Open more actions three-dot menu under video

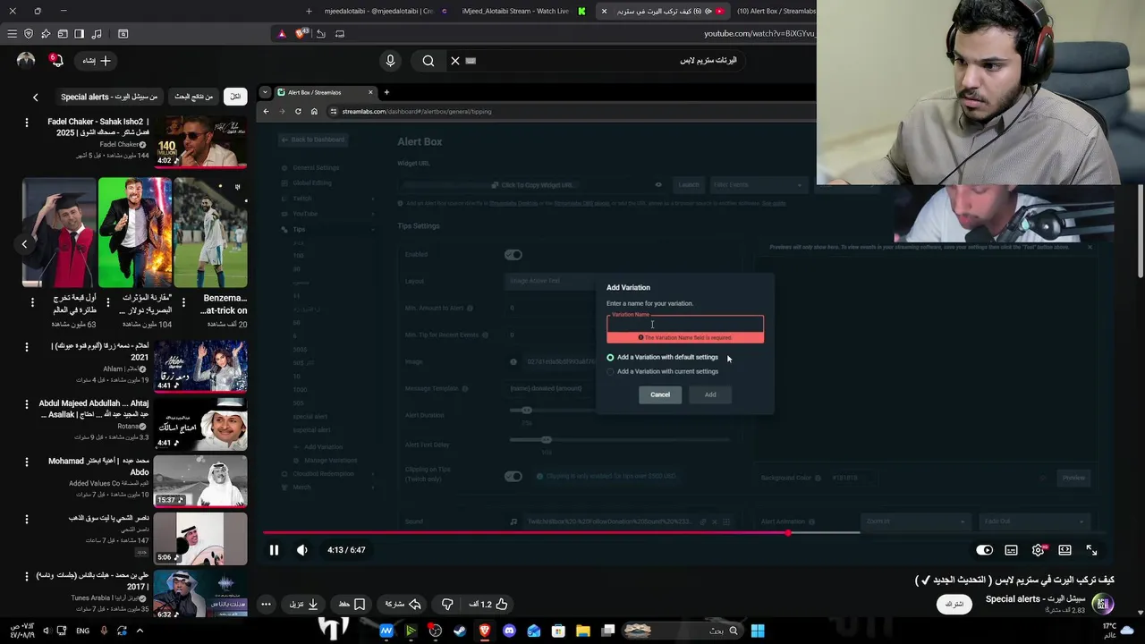tap(266, 605)
